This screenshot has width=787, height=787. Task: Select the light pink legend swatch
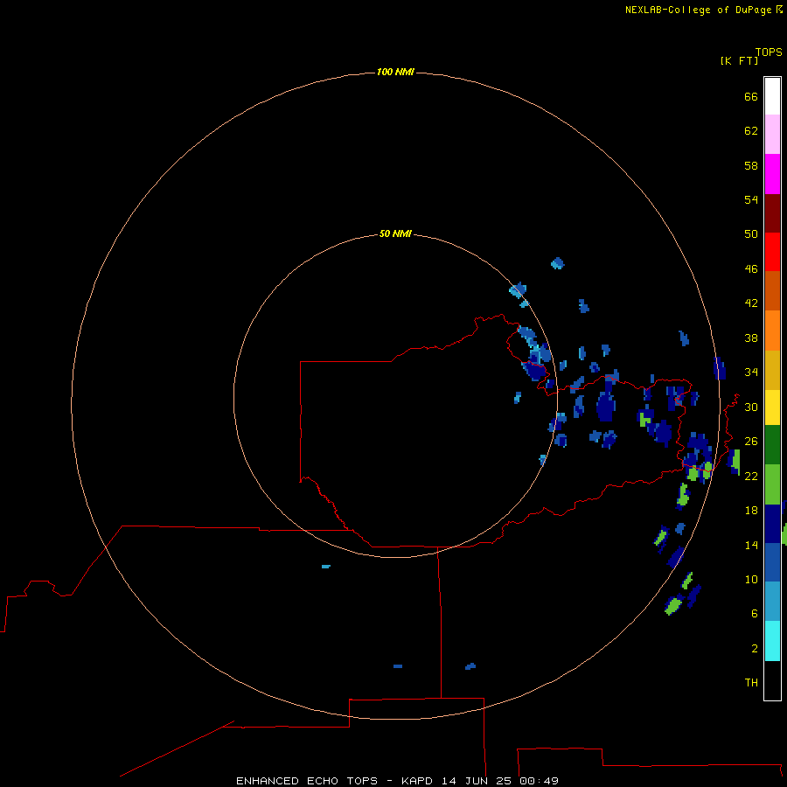[x=772, y=134]
